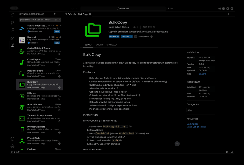This screenshot has width=244, height=165.
Task: Click manage gear for Bulk Copy row
Action: point(59,88)
